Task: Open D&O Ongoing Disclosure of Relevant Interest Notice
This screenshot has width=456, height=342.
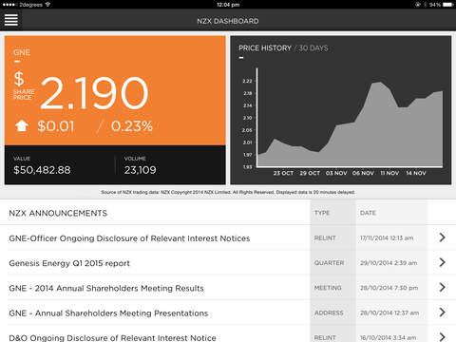Action: [x=112, y=337]
